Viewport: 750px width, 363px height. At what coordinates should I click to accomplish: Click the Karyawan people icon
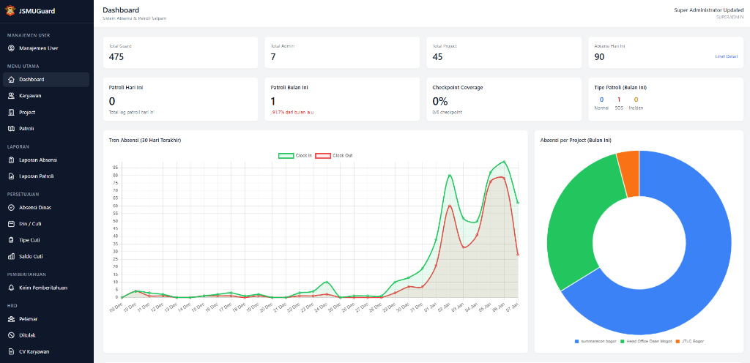11,96
